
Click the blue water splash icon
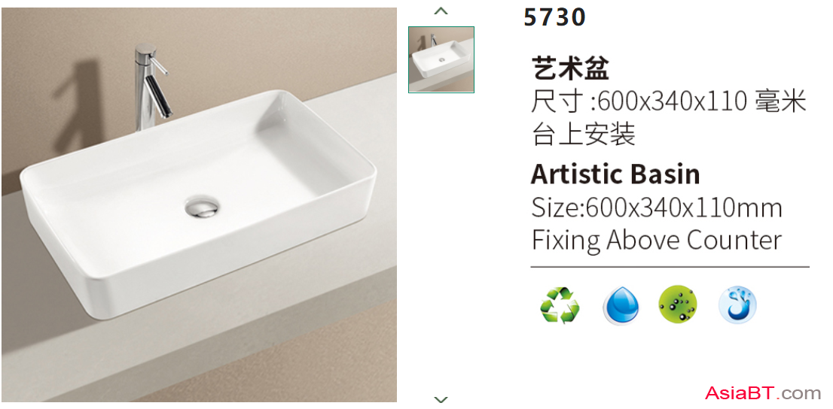pos(737,305)
